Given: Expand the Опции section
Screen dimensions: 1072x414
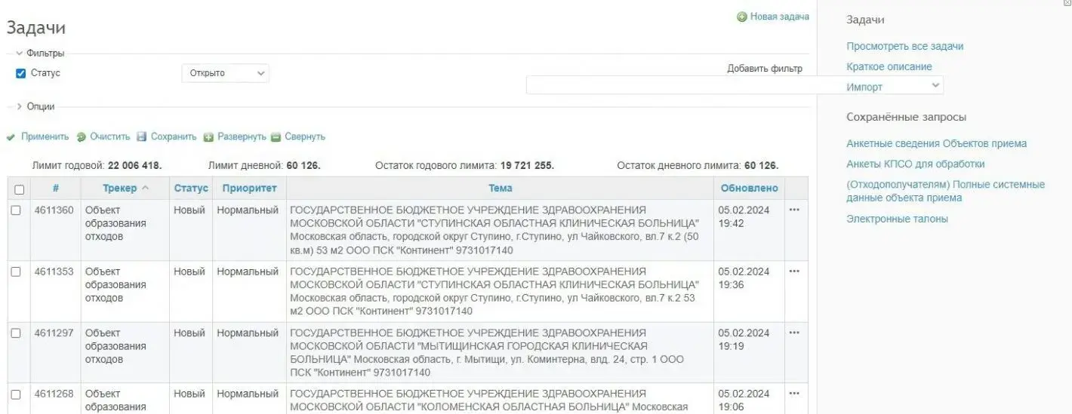Looking at the screenshot, I should tap(35, 107).
